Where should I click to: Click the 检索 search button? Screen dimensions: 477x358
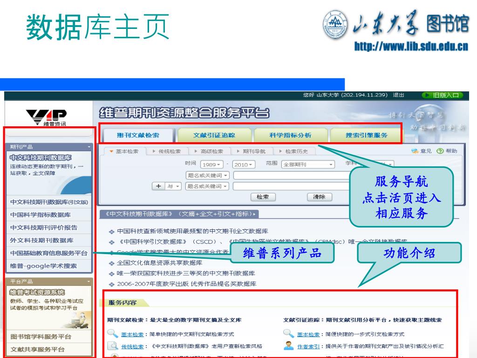[x=263, y=197]
